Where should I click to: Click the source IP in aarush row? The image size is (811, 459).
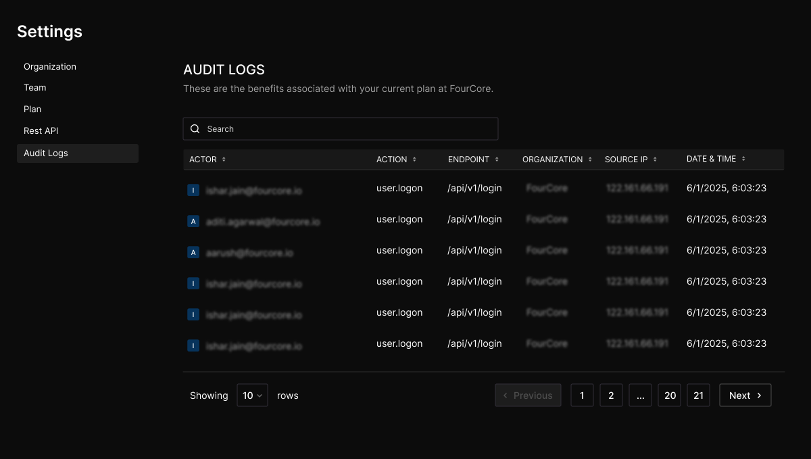637,250
